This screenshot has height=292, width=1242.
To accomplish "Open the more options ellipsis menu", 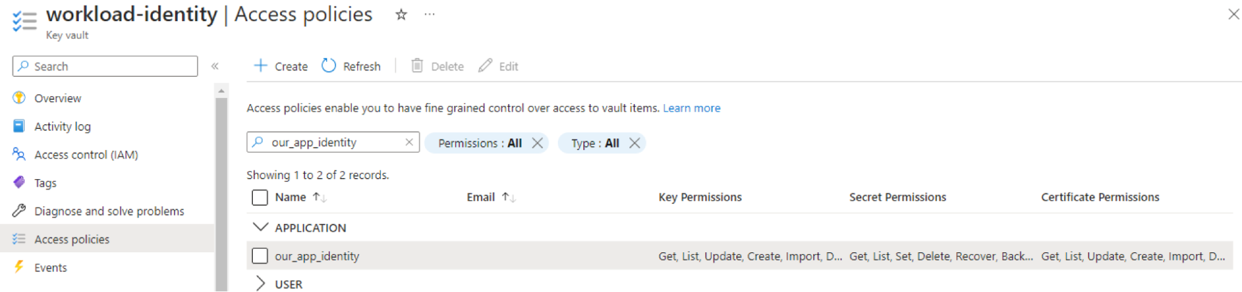I will point(429,15).
